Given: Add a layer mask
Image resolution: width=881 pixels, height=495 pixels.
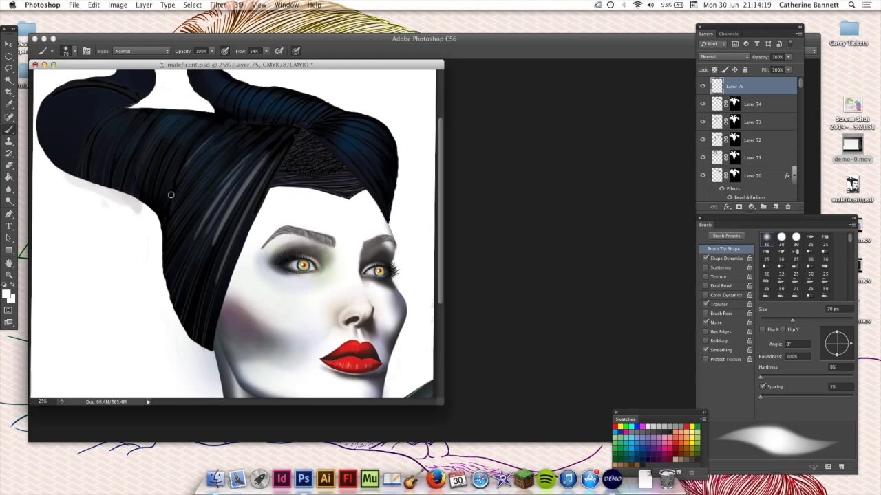Looking at the screenshot, I should (x=739, y=207).
